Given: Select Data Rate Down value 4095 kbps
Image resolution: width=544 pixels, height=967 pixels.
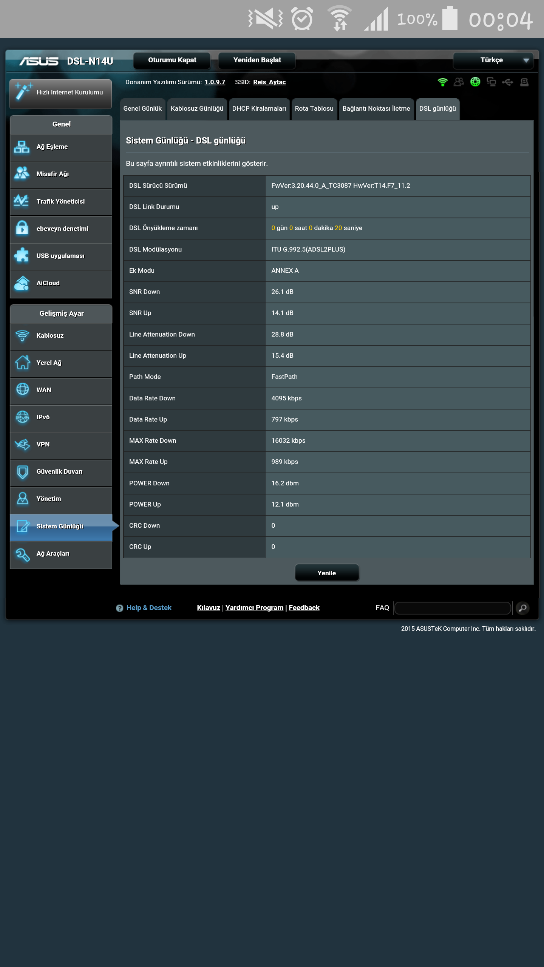Looking at the screenshot, I should tap(286, 398).
